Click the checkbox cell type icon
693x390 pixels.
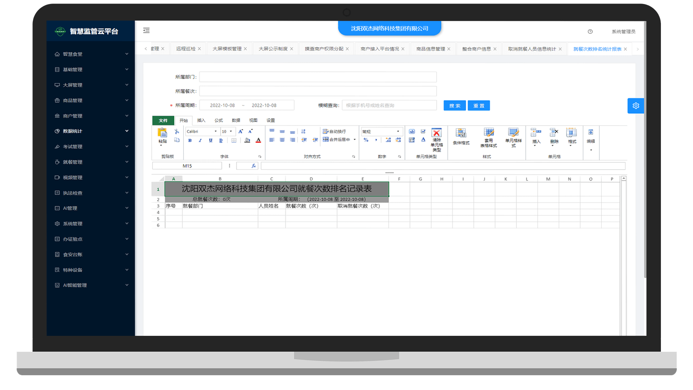click(x=423, y=131)
